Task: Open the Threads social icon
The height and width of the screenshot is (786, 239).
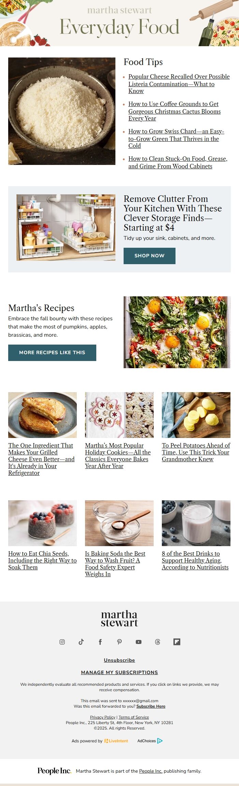Action: [158, 642]
